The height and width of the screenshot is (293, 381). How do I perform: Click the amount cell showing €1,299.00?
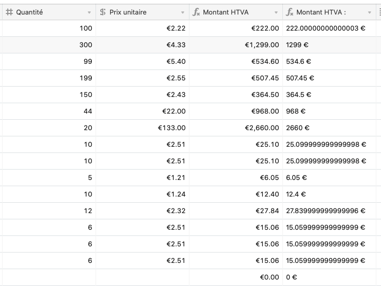[x=236, y=45]
